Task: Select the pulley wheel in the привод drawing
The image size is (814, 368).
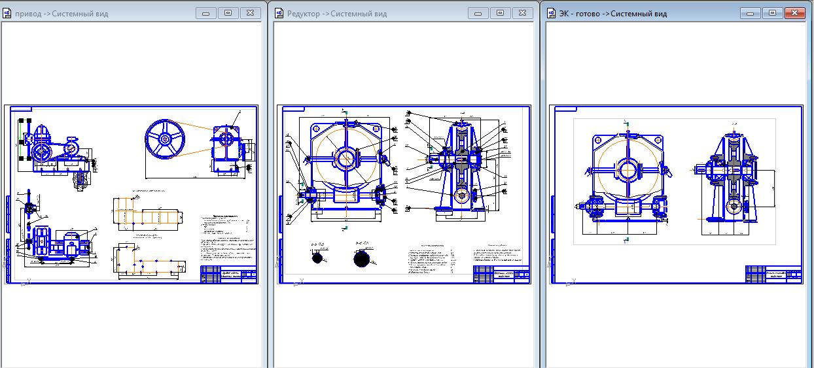Action: tap(164, 139)
